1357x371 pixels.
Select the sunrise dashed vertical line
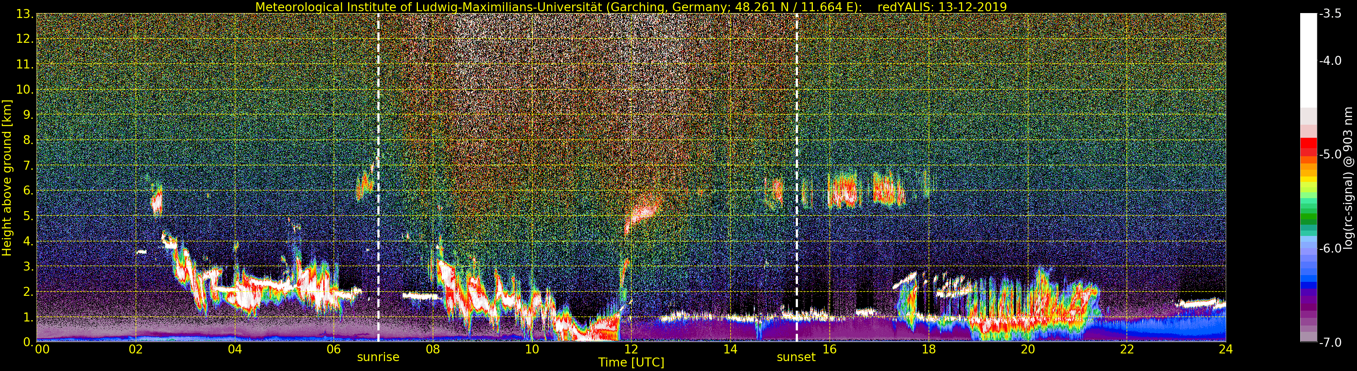(x=378, y=177)
